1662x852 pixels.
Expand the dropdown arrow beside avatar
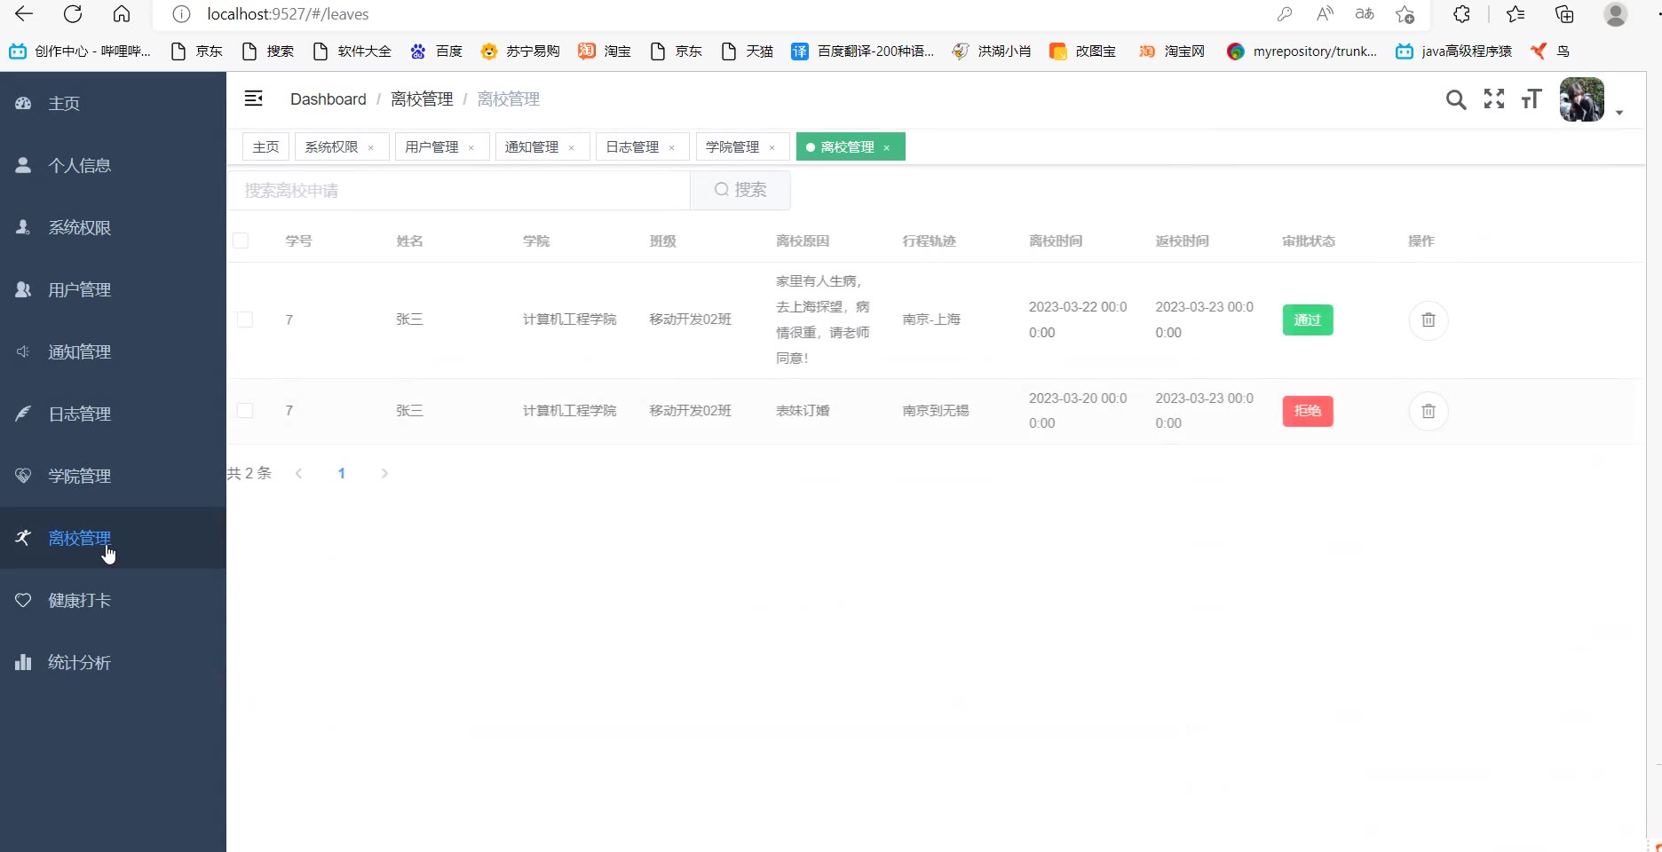1619,113
